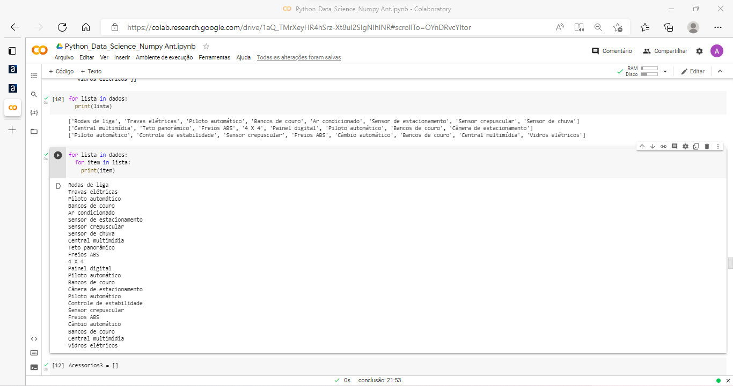This screenshot has height=386, width=733.
Task: Open Ferramentas menu
Action: click(x=214, y=57)
